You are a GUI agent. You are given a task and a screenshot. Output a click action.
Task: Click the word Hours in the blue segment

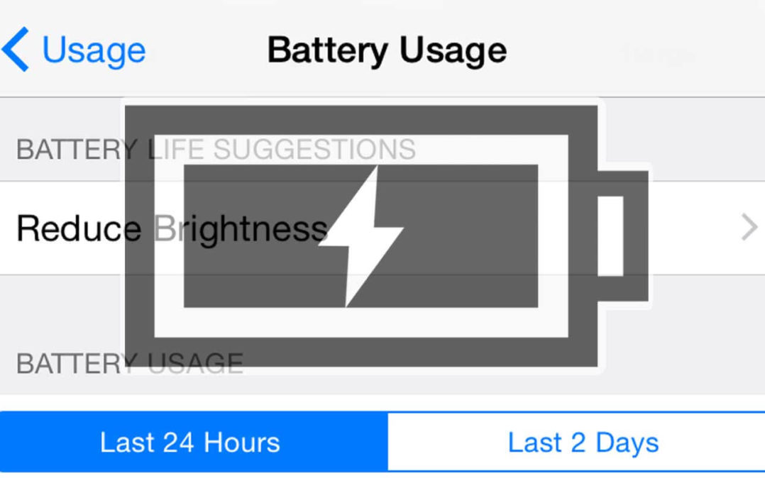tap(242, 443)
